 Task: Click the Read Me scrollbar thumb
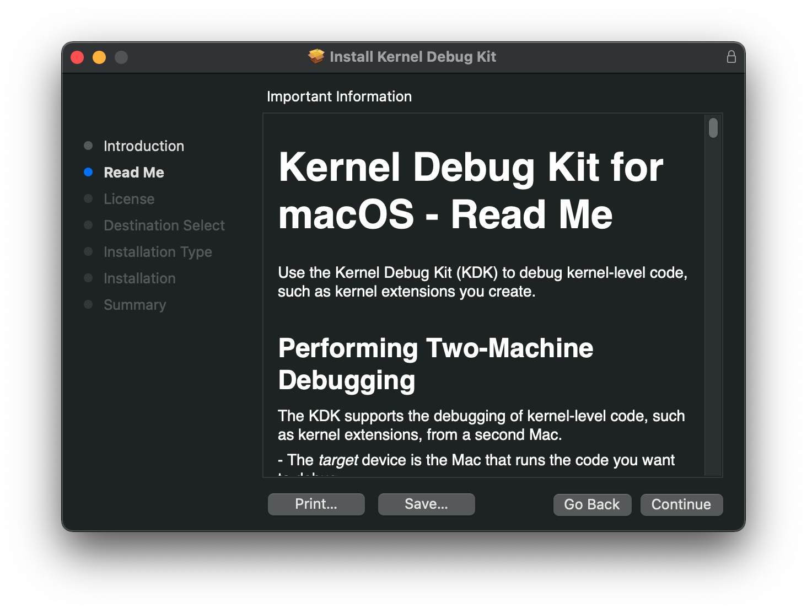(x=713, y=128)
